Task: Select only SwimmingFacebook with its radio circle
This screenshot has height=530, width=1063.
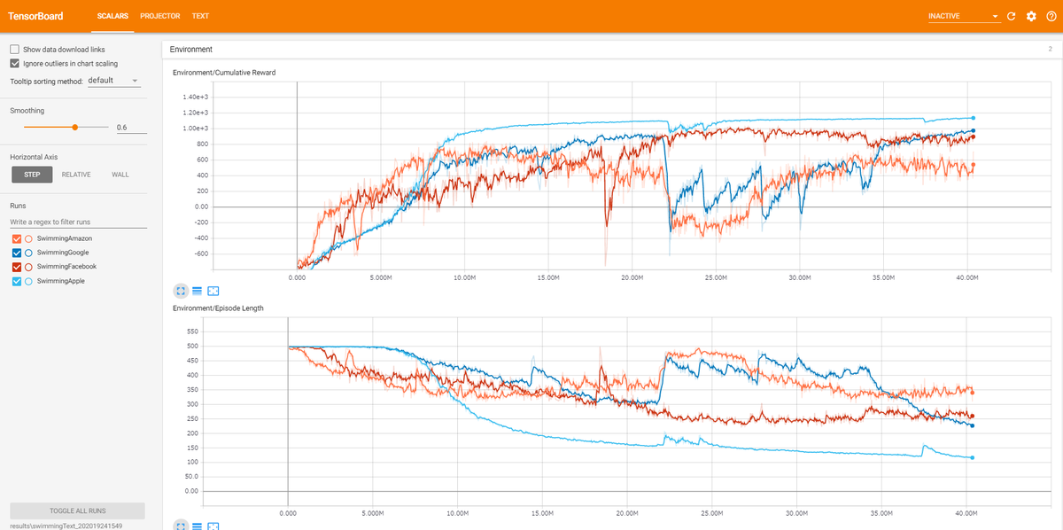Action: point(29,267)
